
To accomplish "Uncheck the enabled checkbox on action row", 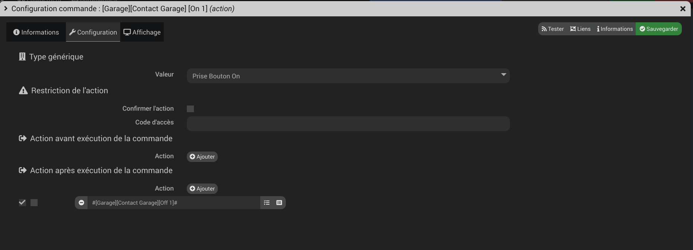I will (x=22, y=202).
